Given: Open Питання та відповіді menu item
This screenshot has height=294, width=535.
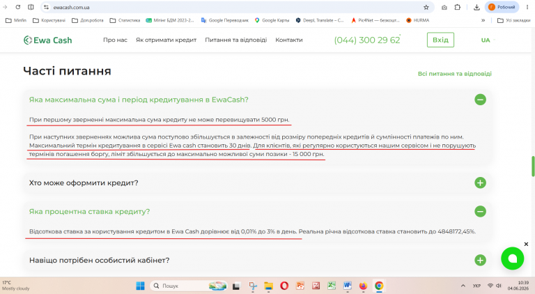Looking at the screenshot, I should click(x=235, y=40).
